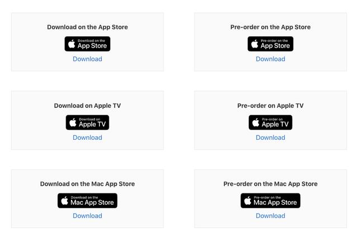Select the "Pre-order on the App Store" heading
Viewport: 358px width, 241px height.
270,27
